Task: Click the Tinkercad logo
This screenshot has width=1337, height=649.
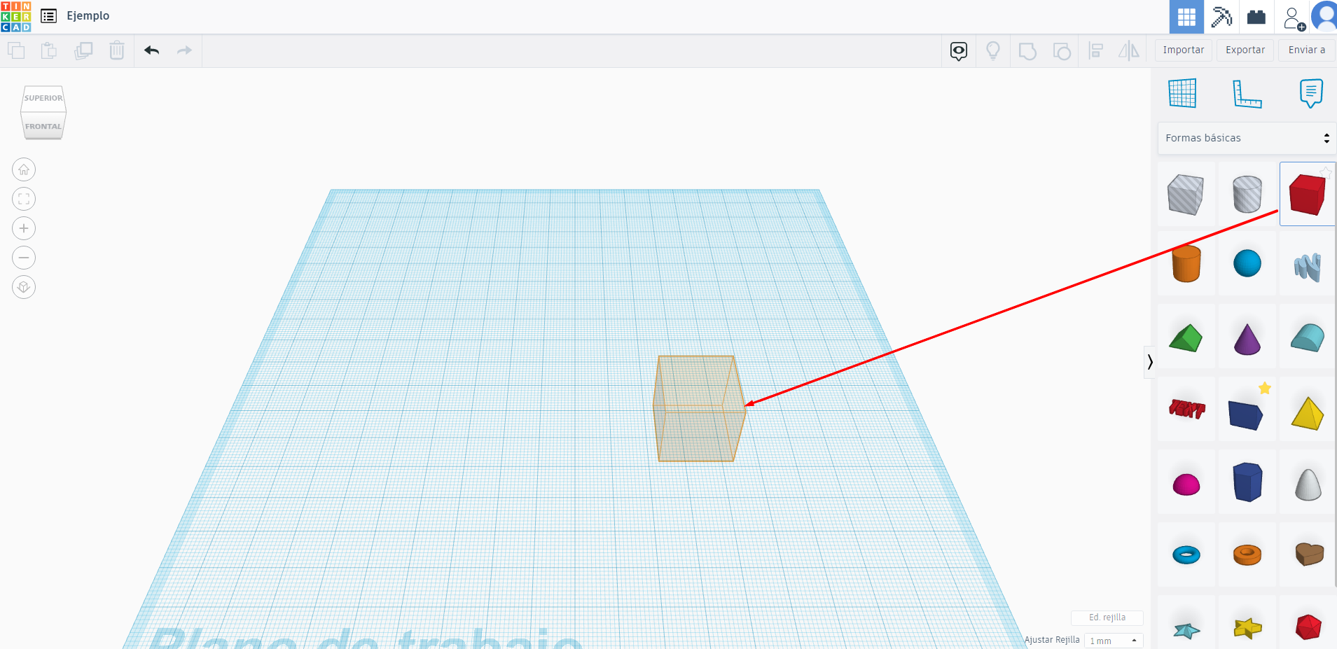Action: click(16, 16)
